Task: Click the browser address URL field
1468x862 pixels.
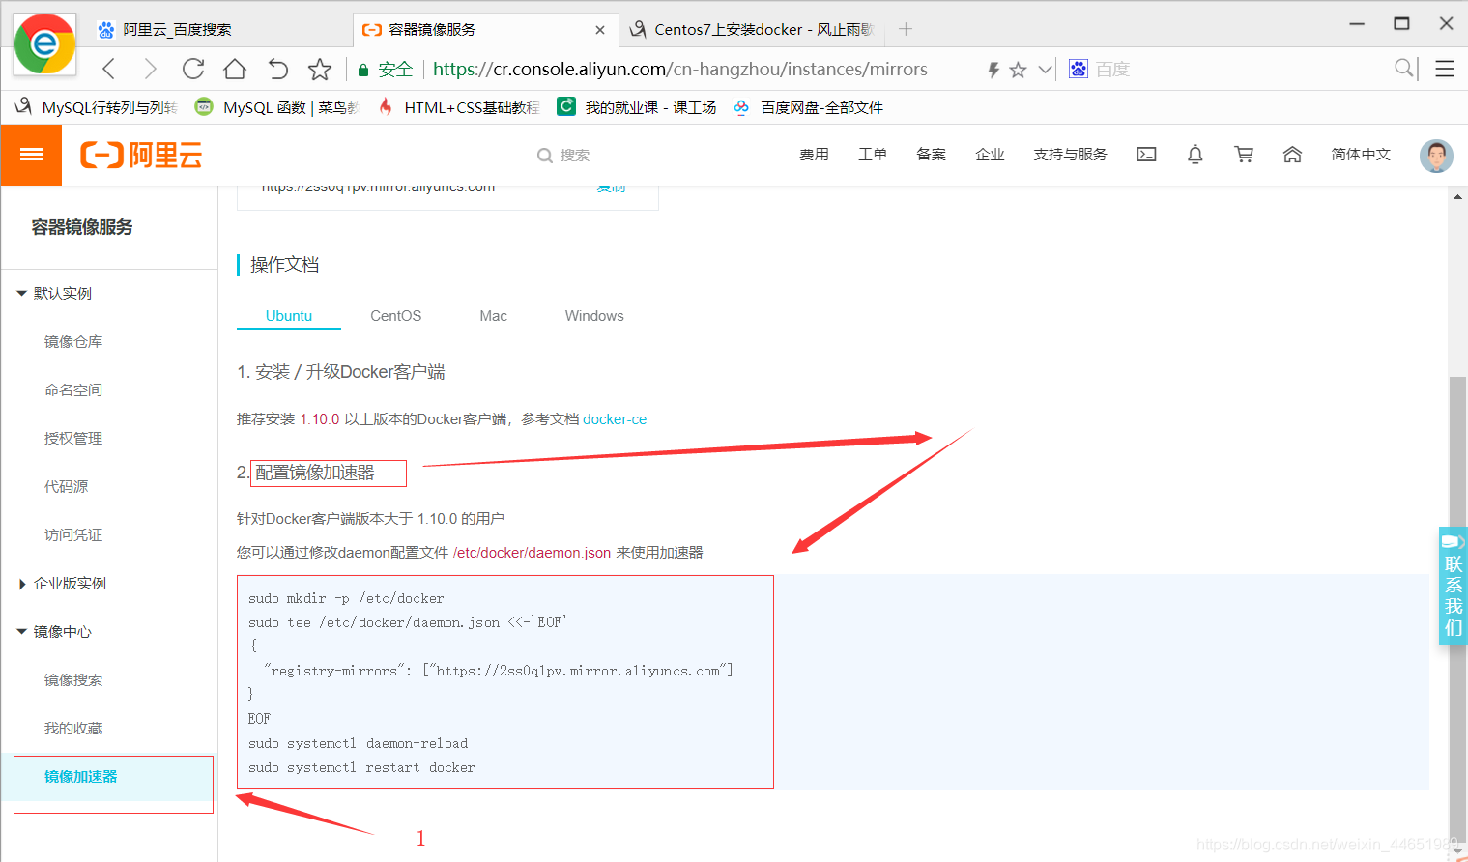Action: 679,70
